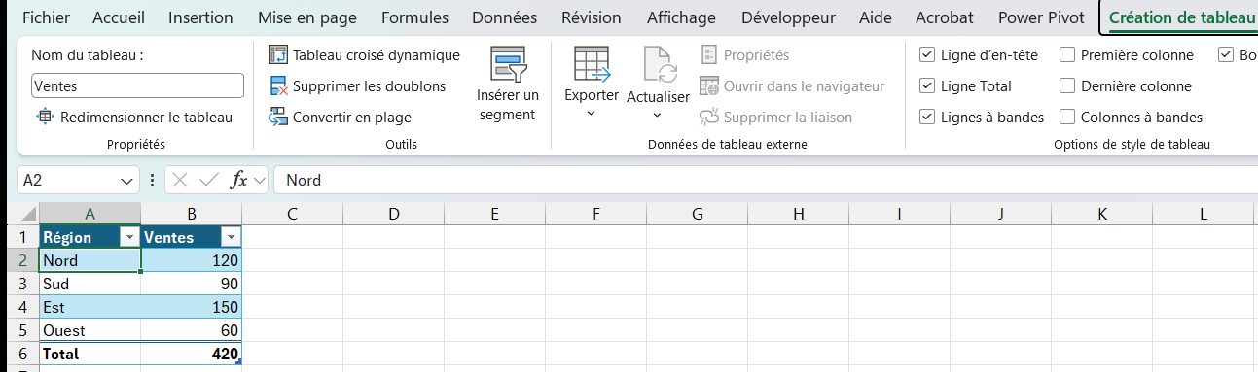The height and width of the screenshot is (372, 1258).
Task: Click the formula bar cancel X icon
Action: point(180,181)
